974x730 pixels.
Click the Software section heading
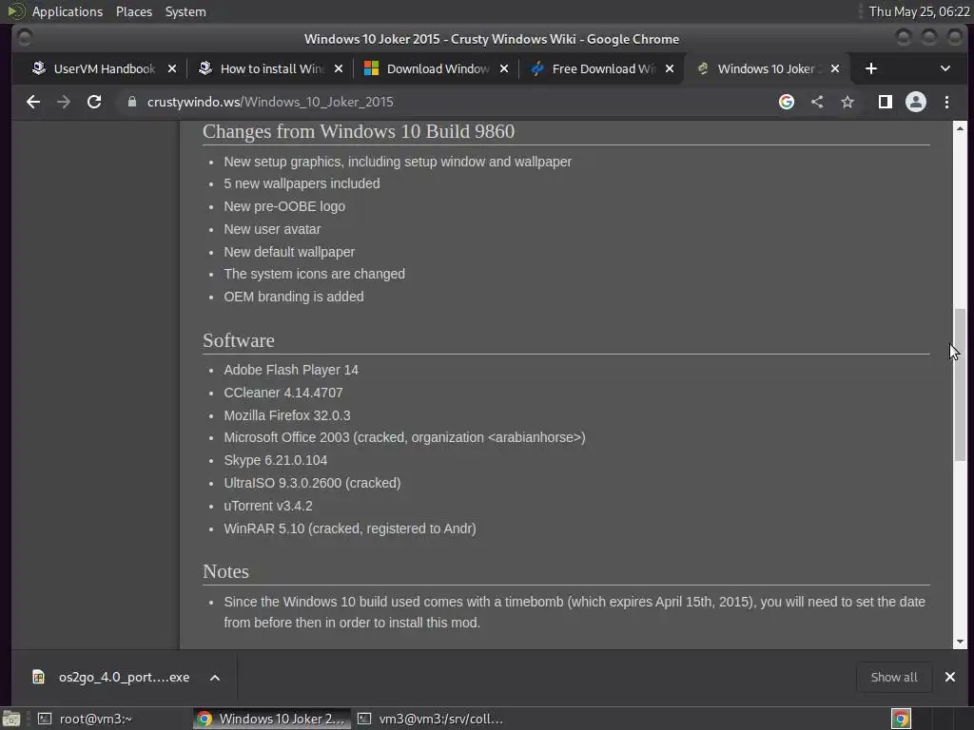pyautogui.click(x=239, y=340)
